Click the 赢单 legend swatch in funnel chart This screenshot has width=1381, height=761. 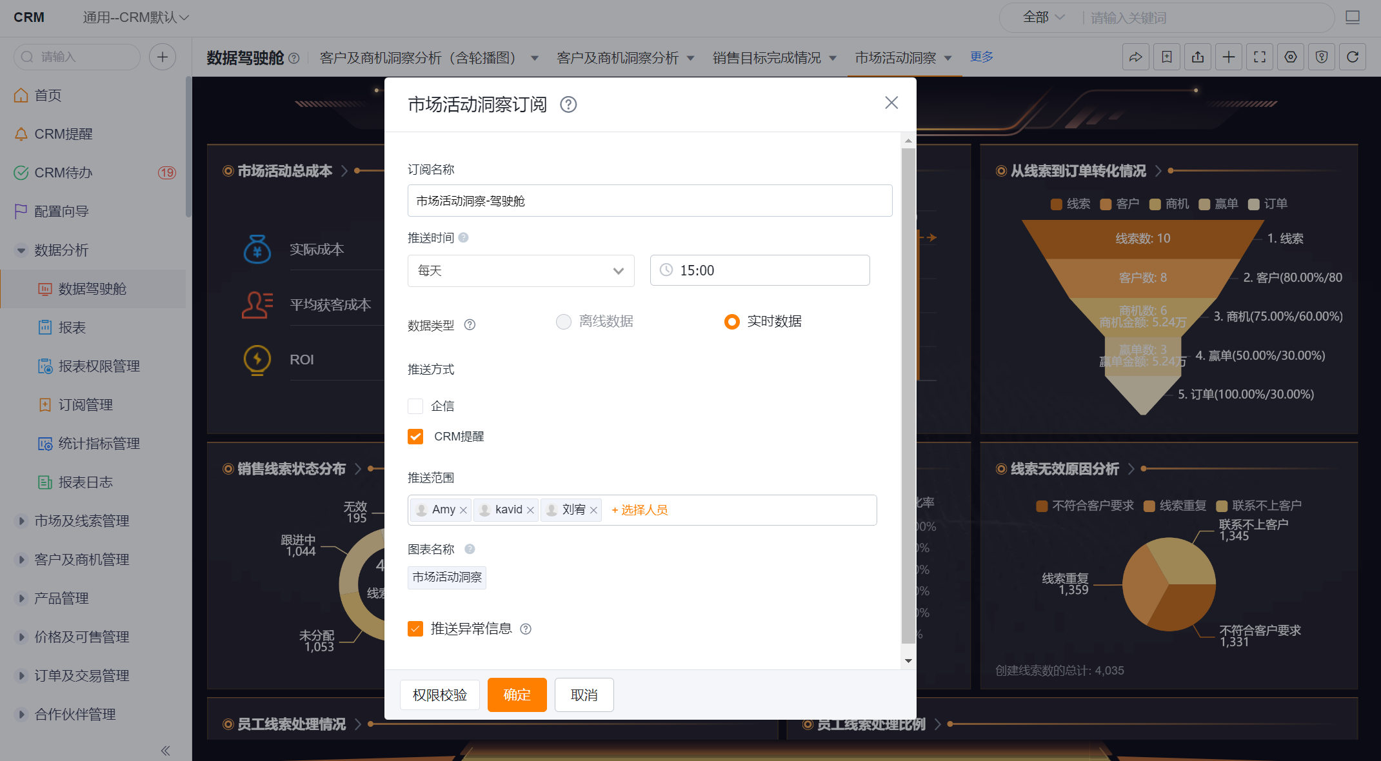1204,204
